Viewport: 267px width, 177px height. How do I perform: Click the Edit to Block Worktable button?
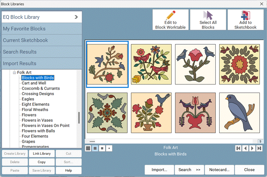[170, 20]
